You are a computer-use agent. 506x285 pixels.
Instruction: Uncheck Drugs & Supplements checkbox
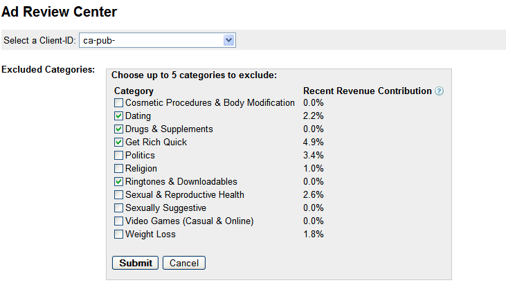pos(119,129)
